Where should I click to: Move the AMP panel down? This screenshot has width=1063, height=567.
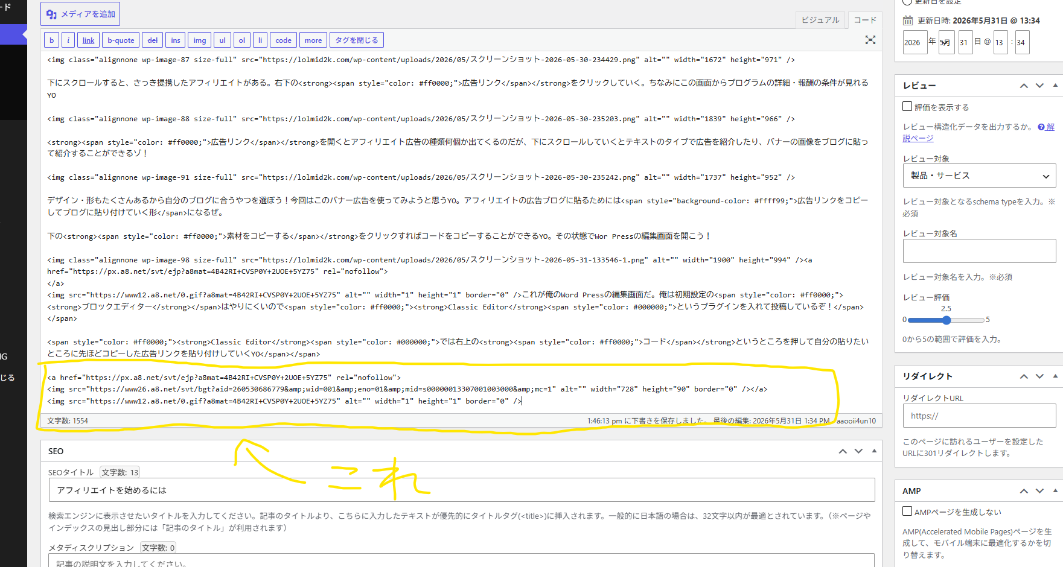coord(1039,491)
